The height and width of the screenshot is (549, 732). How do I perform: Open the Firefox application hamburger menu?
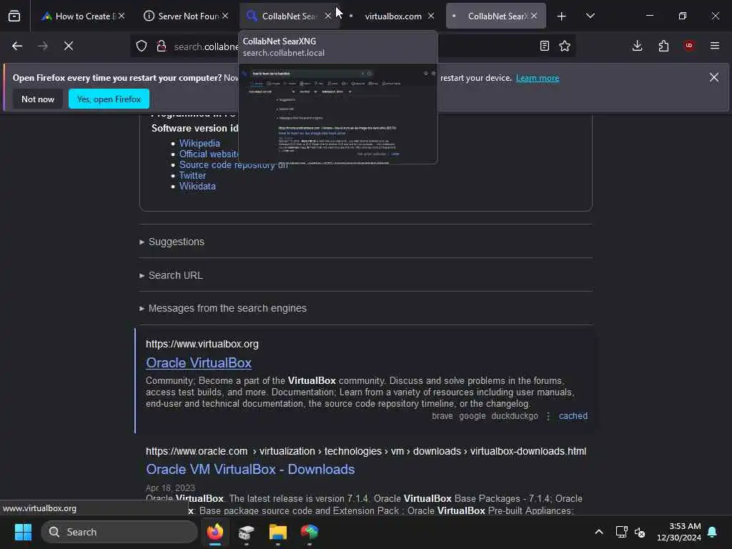[715, 46]
